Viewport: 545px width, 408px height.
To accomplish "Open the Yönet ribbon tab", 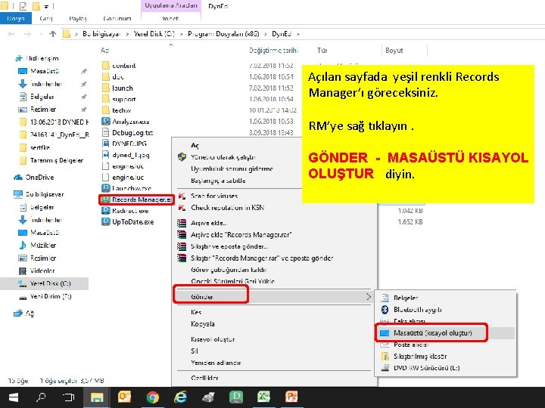I will tap(170, 18).
